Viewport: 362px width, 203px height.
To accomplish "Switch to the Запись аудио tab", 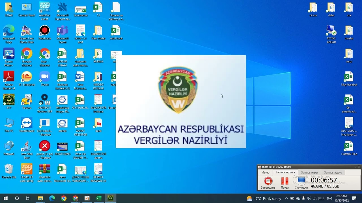I will [333, 173].
